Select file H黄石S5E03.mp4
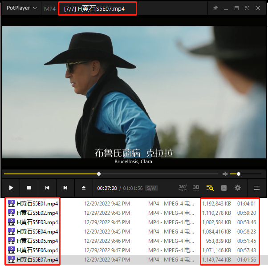Screen dimensions: 268x266 tap(37, 222)
